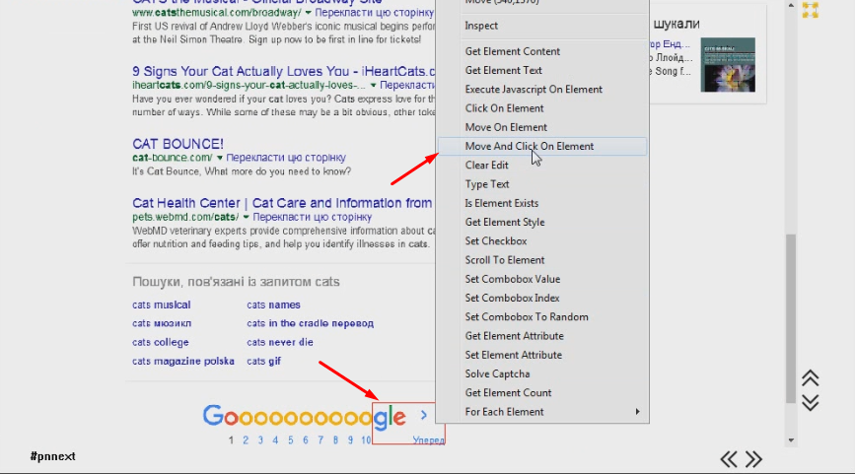The image size is (855, 474).
Task: Click the CATS musical album thumbnail
Action: click(728, 65)
